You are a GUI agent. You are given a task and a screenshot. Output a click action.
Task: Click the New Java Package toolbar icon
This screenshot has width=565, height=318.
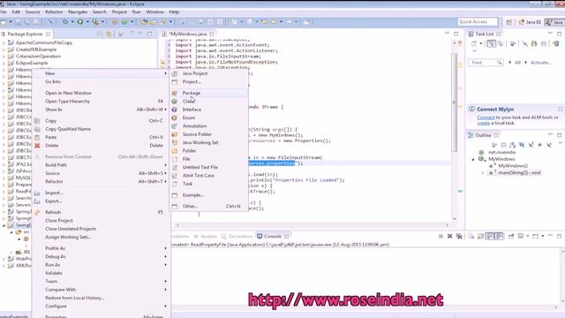click(116, 22)
